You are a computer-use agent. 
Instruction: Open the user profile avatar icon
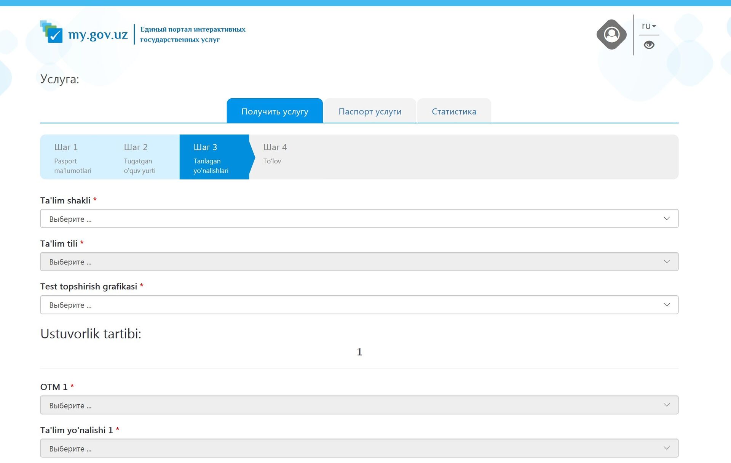[611, 35]
